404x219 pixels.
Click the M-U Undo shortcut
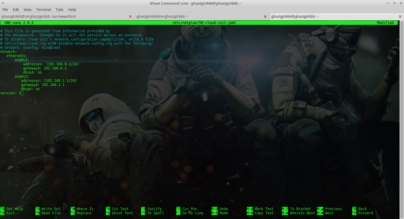click(220, 209)
